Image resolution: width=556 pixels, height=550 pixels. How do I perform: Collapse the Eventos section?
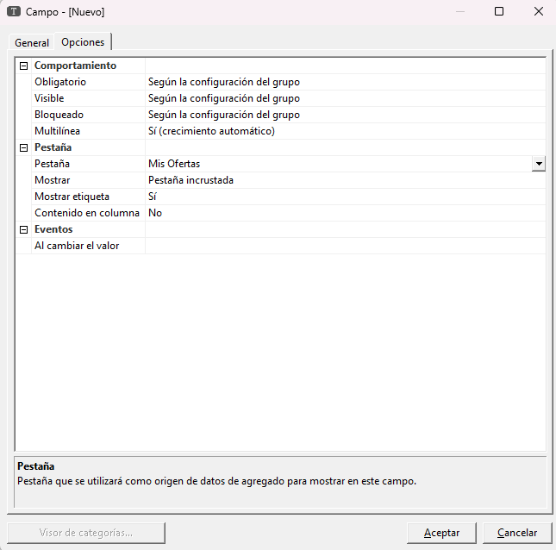pyautogui.click(x=24, y=229)
